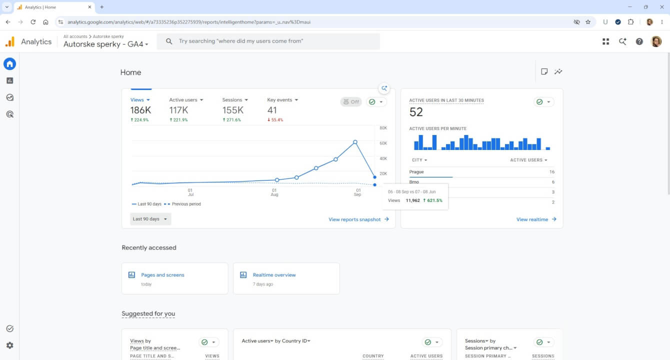Viewport: 670px width, 360px height.
Task: Click the All accounts breadcrumb
Action: click(75, 36)
